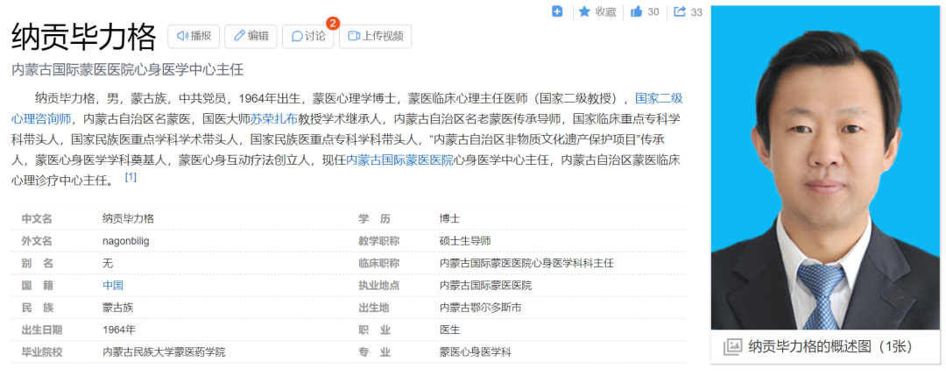Open the 内蒙古国际蒙医医院 link in paragraph

pyautogui.click(x=399, y=160)
